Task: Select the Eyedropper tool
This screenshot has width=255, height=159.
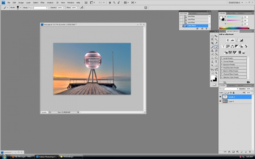Action: point(216,43)
